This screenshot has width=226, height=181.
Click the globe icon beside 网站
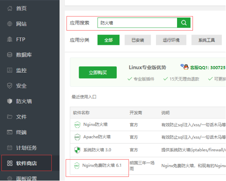pyautogui.click(x=10, y=24)
